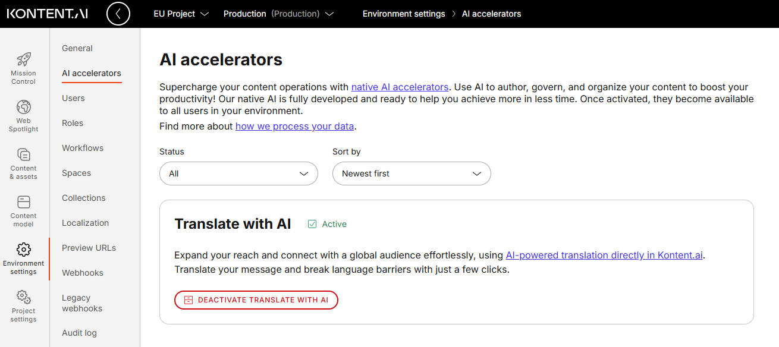The width and height of the screenshot is (779, 347).
Task: Open the Sort by Newest first dropdown
Action: tap(412, 173)
